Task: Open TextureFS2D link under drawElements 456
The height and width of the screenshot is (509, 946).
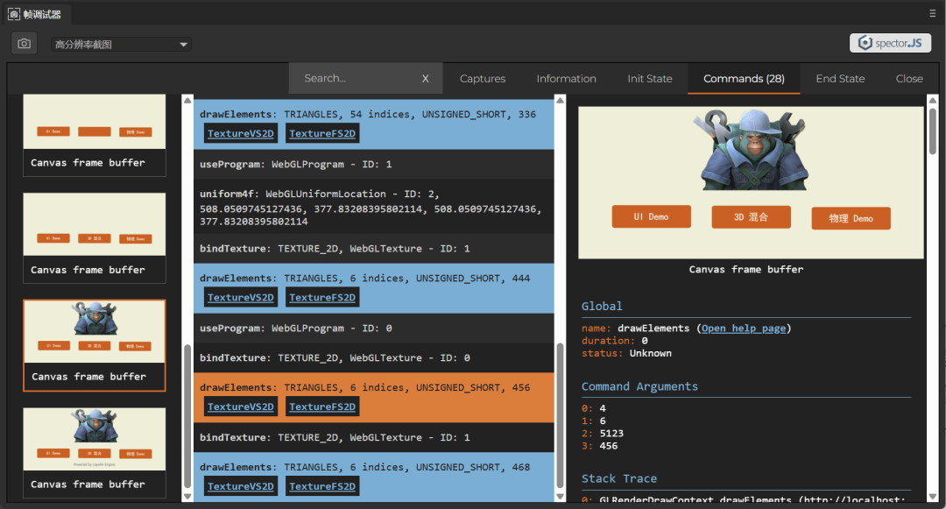Action: click(x=322, y=406)
